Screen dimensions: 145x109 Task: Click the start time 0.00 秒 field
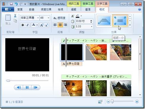coord(83,21)
